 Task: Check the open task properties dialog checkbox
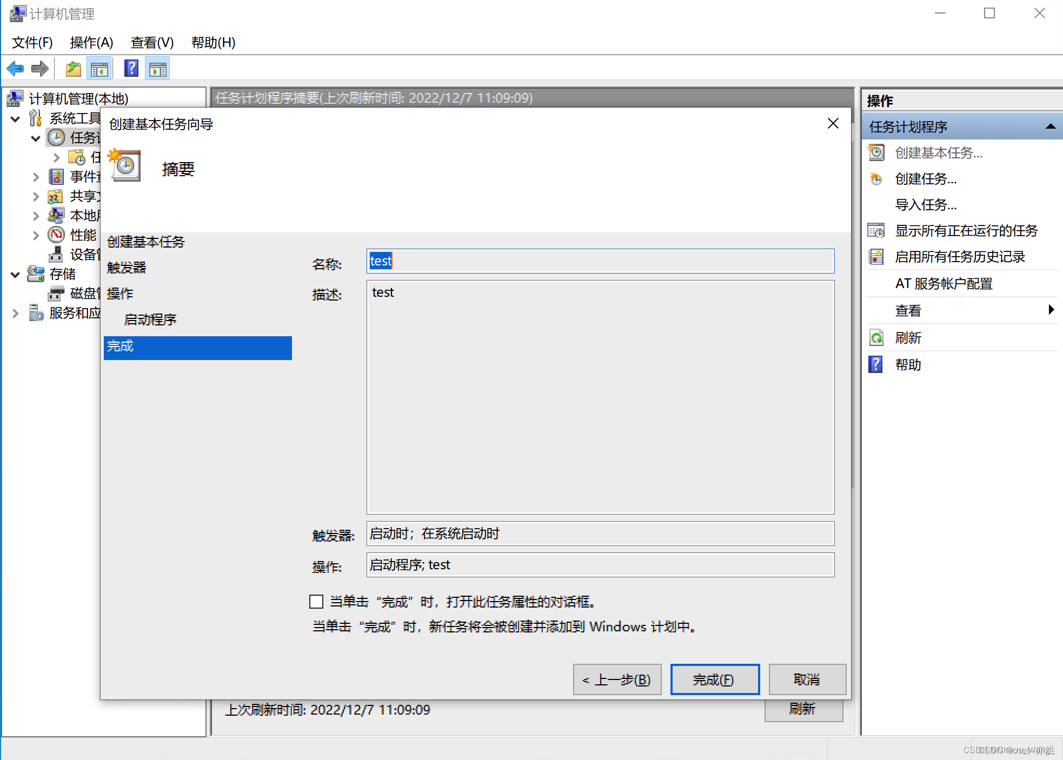(x=316, y=602)
